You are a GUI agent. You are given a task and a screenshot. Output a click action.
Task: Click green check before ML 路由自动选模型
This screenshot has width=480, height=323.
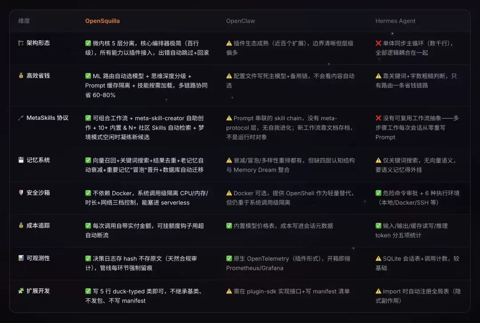pyautogui.click(x=88, y=76)
